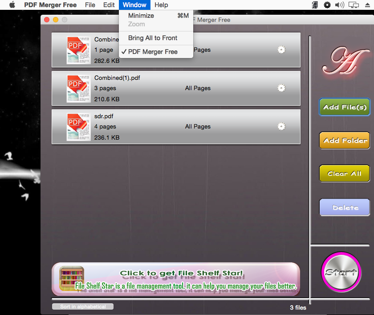The height and width of the screenshot is (315, 374).
Task: Click the round Start button
Action: click(x=341, y=272)
